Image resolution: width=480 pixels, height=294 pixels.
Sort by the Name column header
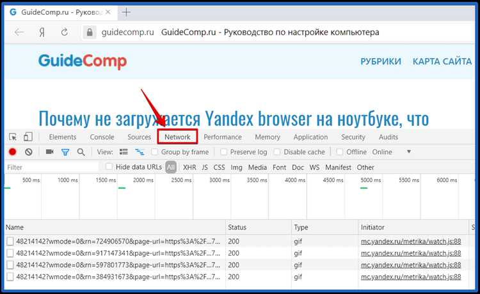115,228
